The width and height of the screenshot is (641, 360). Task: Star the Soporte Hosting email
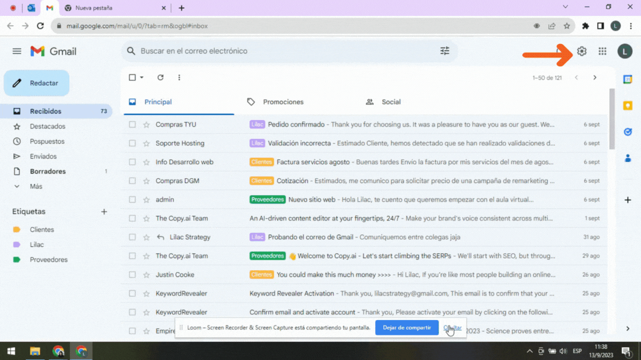[146, 143]
